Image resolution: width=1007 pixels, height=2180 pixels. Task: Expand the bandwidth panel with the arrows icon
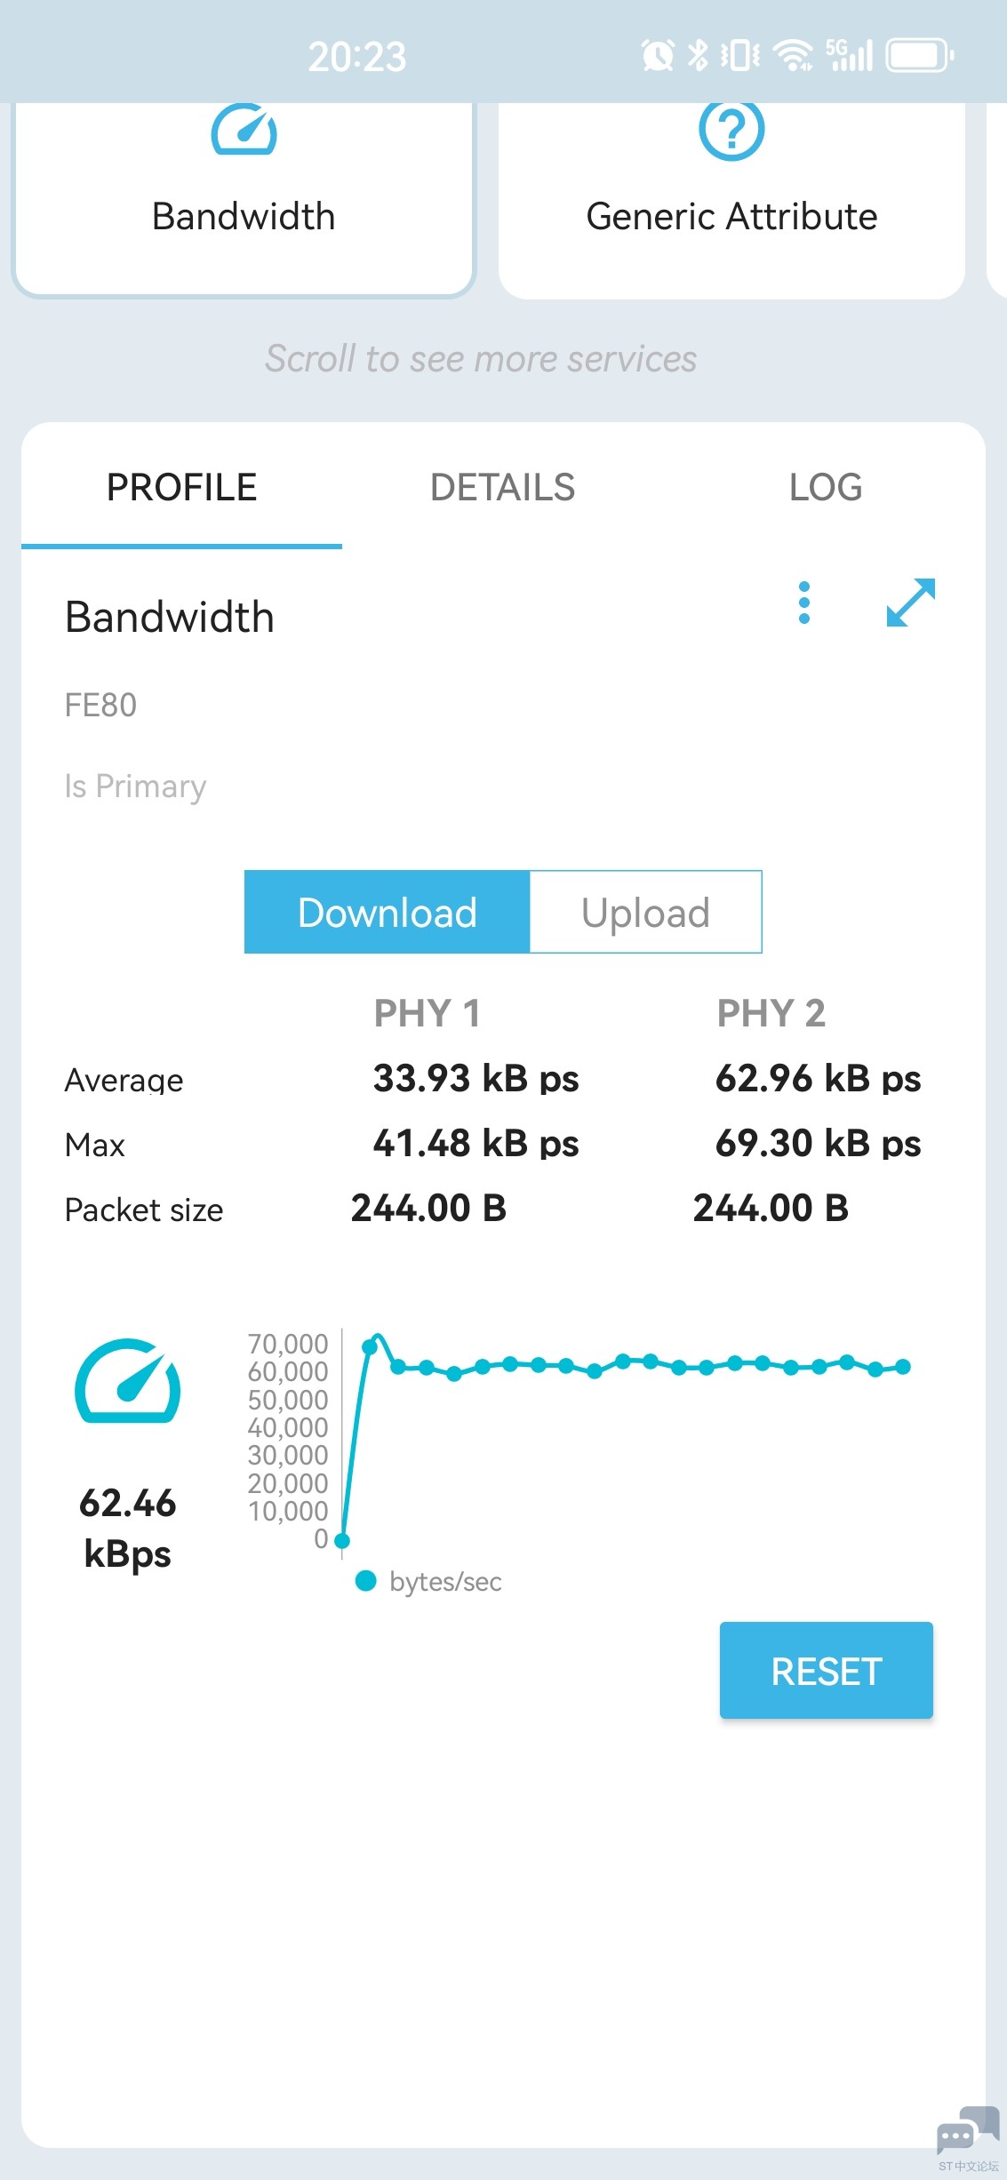[x=911, y=603]
